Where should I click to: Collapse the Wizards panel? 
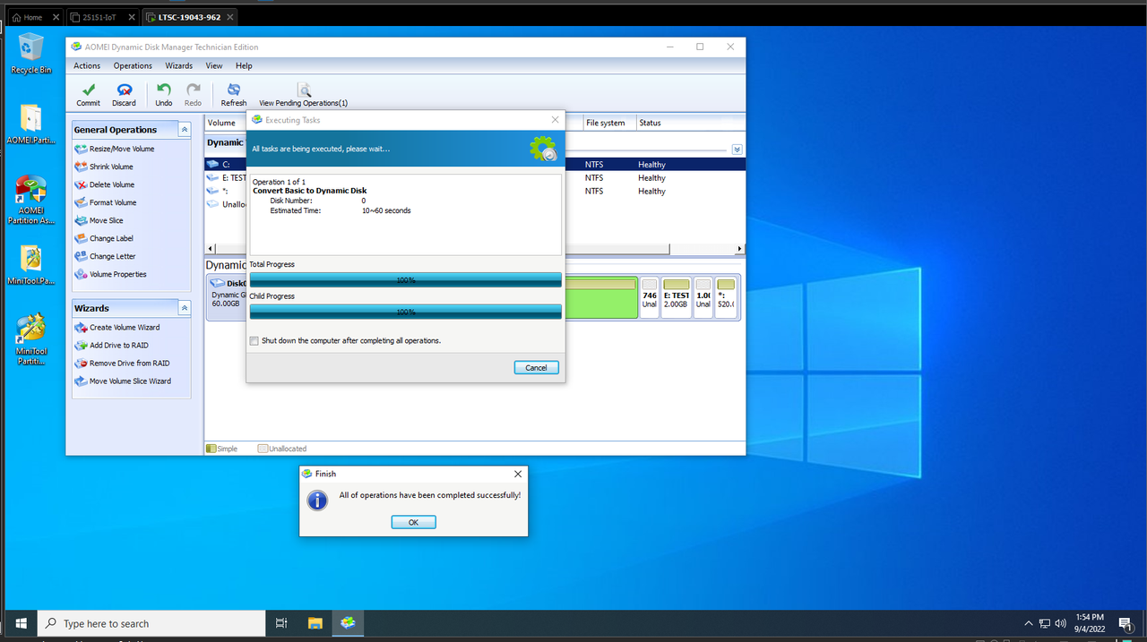pyautogui.click(x=185, y=308)
